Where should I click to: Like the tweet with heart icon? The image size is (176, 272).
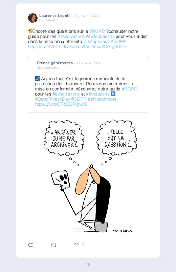[76, 245]
